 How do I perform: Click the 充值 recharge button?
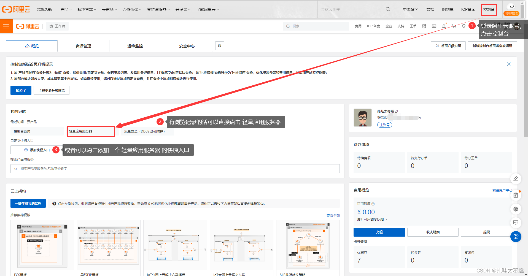pos(379,232)
